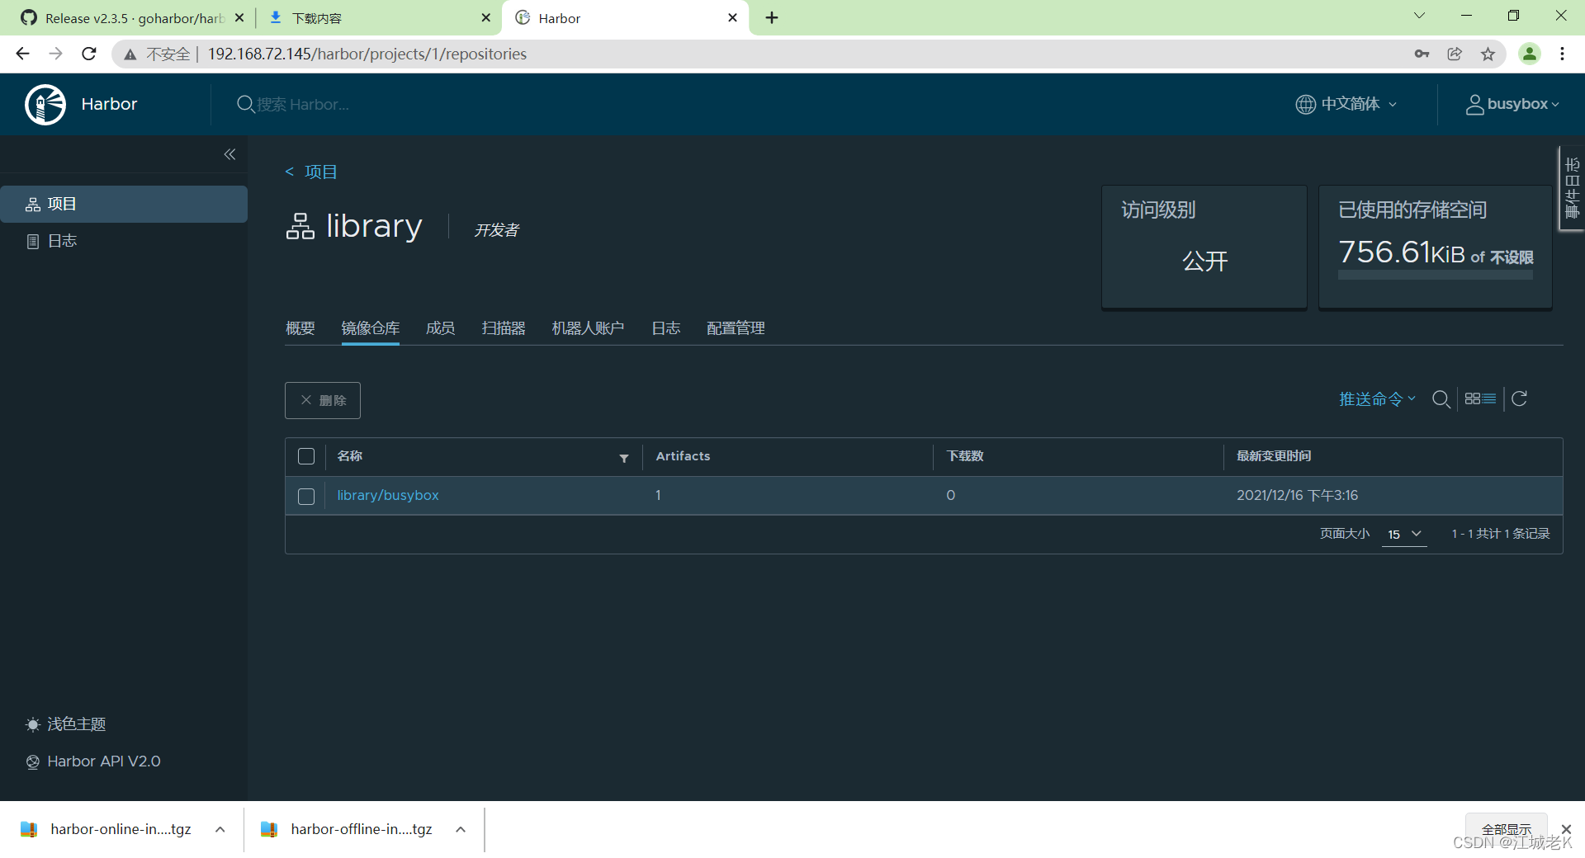
Task: Expand harbor-offline-in....tgz download options
Action: 461,829
